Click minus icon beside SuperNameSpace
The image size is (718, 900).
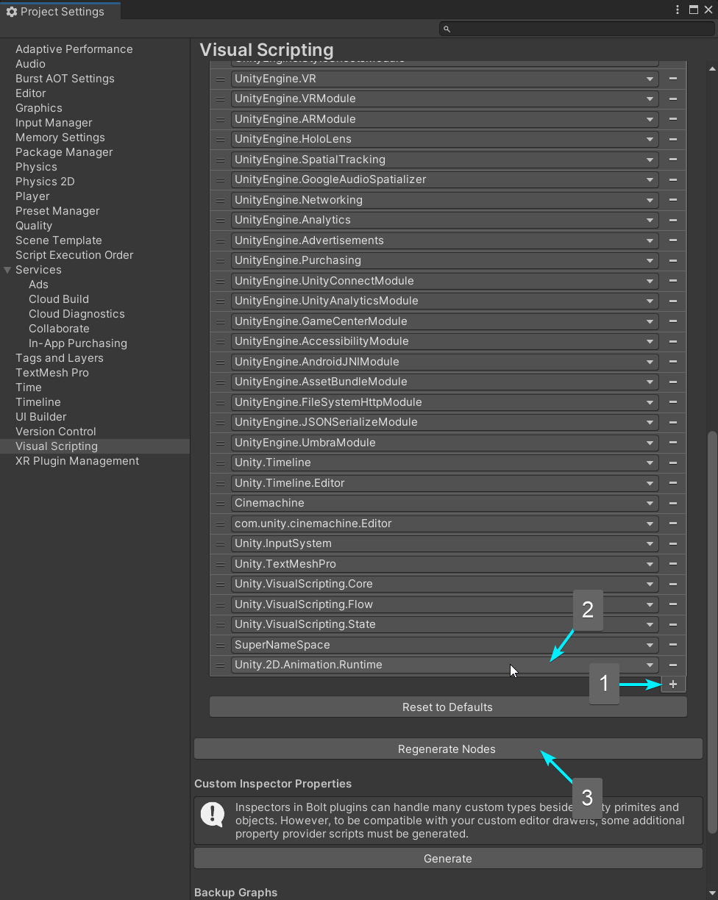coord(672,645)
